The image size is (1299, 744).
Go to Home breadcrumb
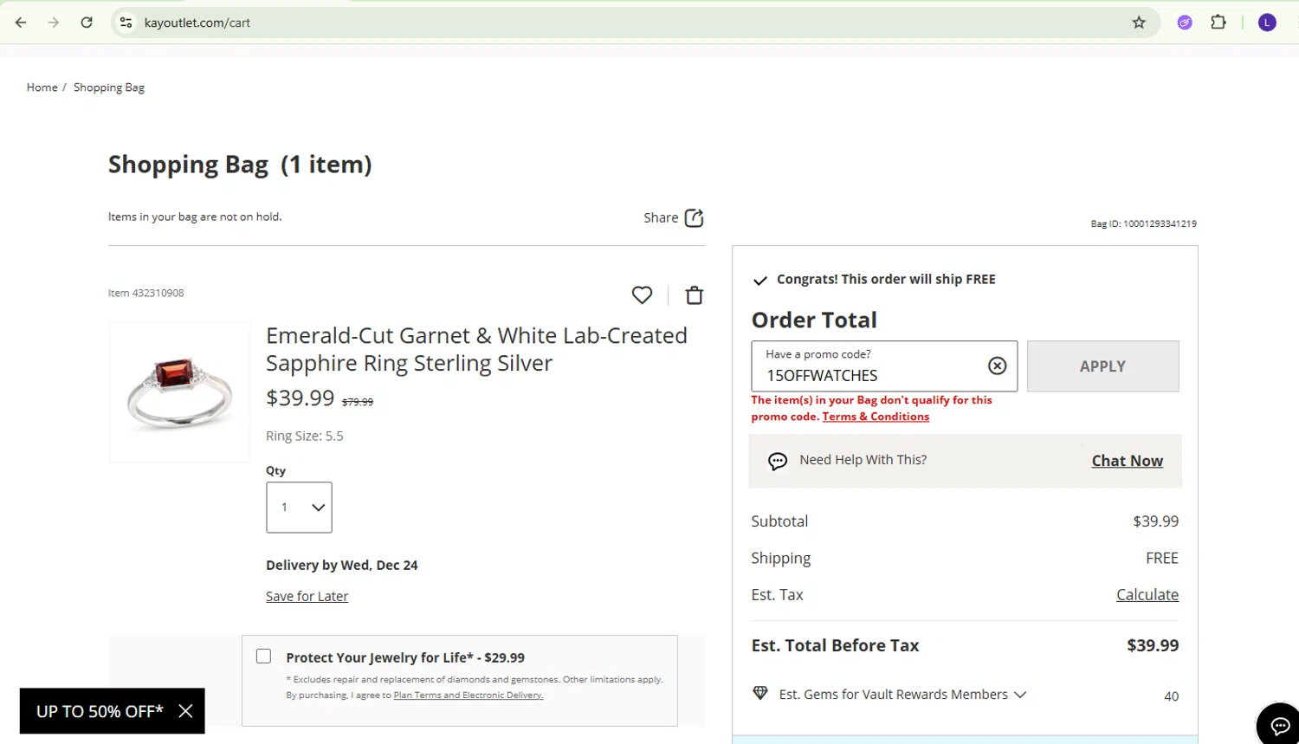[x=42, y=87]
